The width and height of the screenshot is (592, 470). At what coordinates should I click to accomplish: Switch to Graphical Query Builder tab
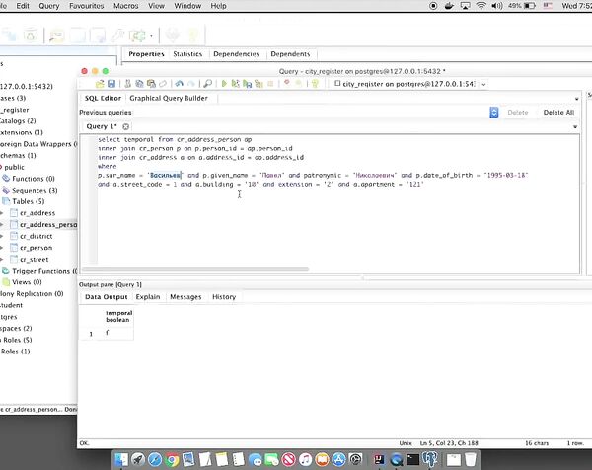(169, 99)
